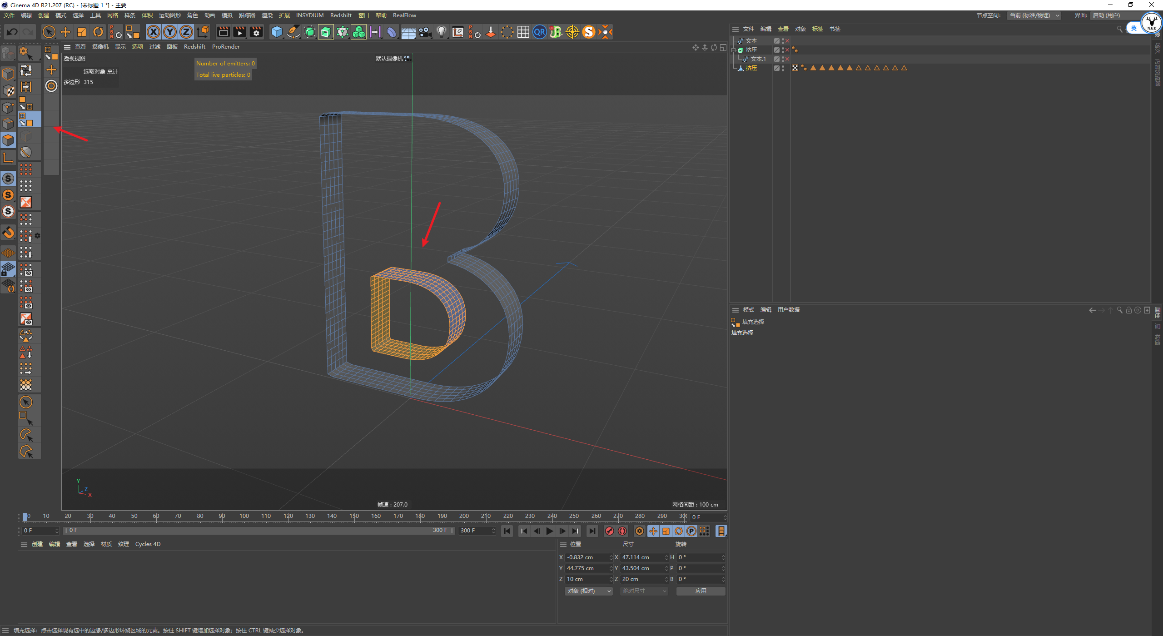
Task: Click the position X input field
Action: click(x=587, y=557)
